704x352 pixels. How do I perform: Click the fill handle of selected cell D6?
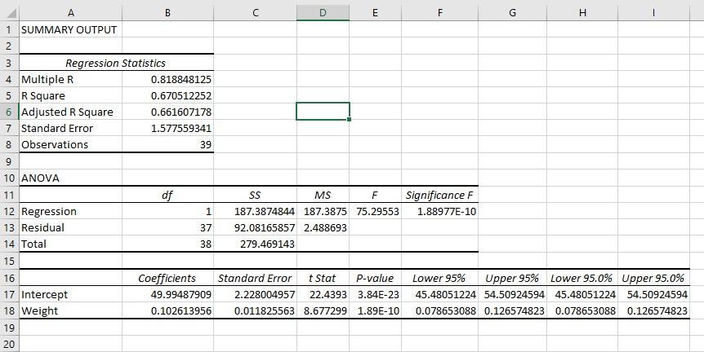click(x=350, y=120)
